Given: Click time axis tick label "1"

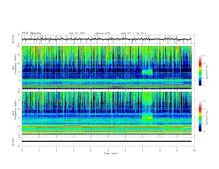Looking at the screenshot, I should click(39, 150).
